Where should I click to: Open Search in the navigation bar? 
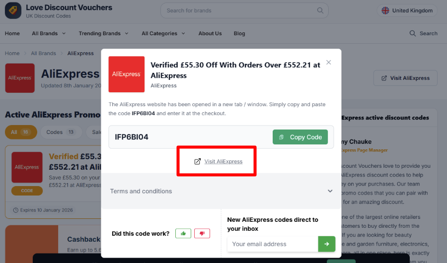pyautogui.click(x=423, y=33)
